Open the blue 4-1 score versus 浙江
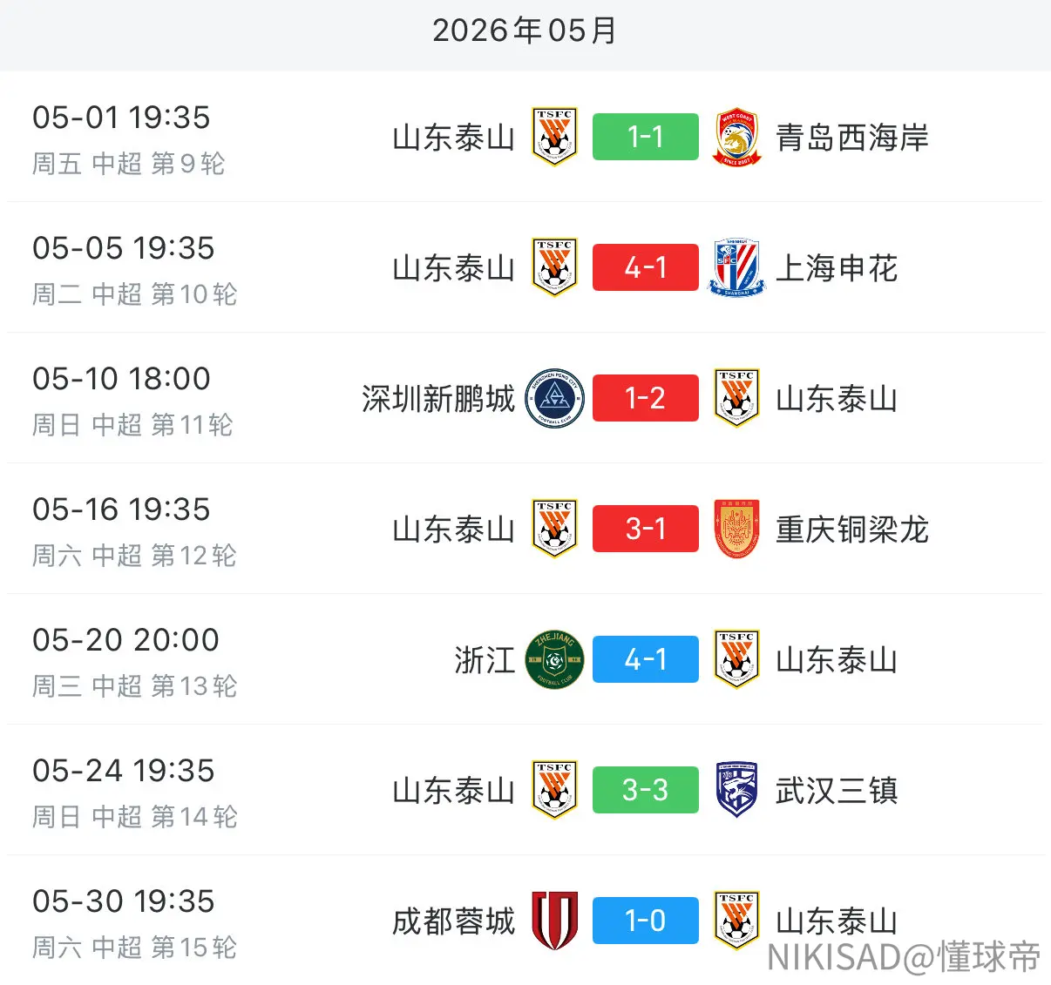Screen dimensions: 1051x985 click(646, 659)
